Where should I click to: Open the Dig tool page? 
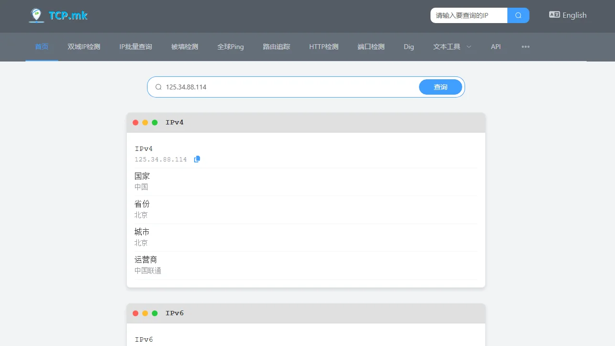[409, 47]
